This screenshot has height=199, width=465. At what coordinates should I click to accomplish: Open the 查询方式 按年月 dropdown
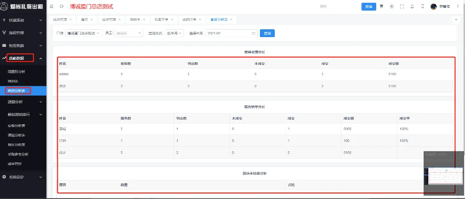(x=174, y=33)
